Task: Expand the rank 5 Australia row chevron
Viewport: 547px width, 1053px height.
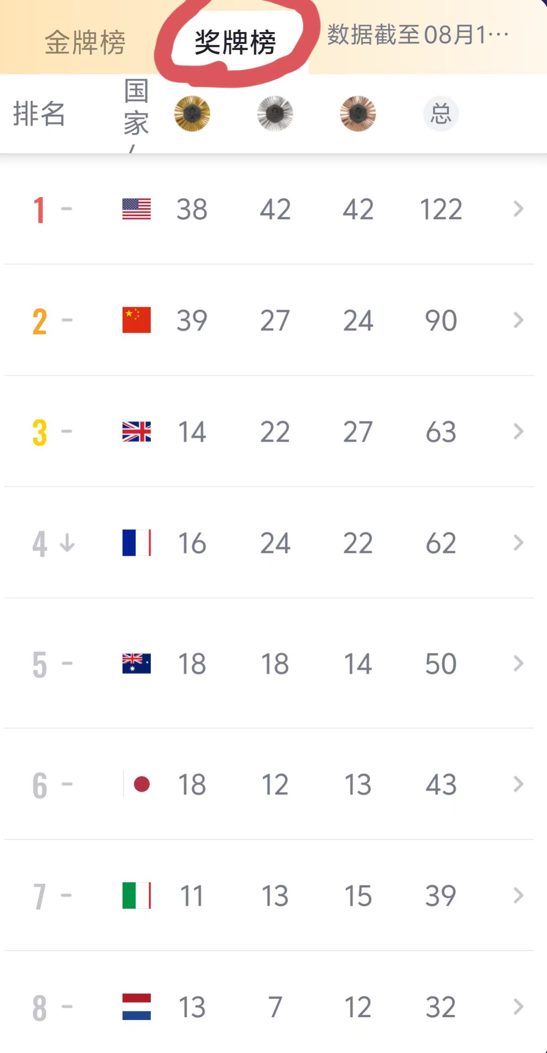Action: point(518,663)
